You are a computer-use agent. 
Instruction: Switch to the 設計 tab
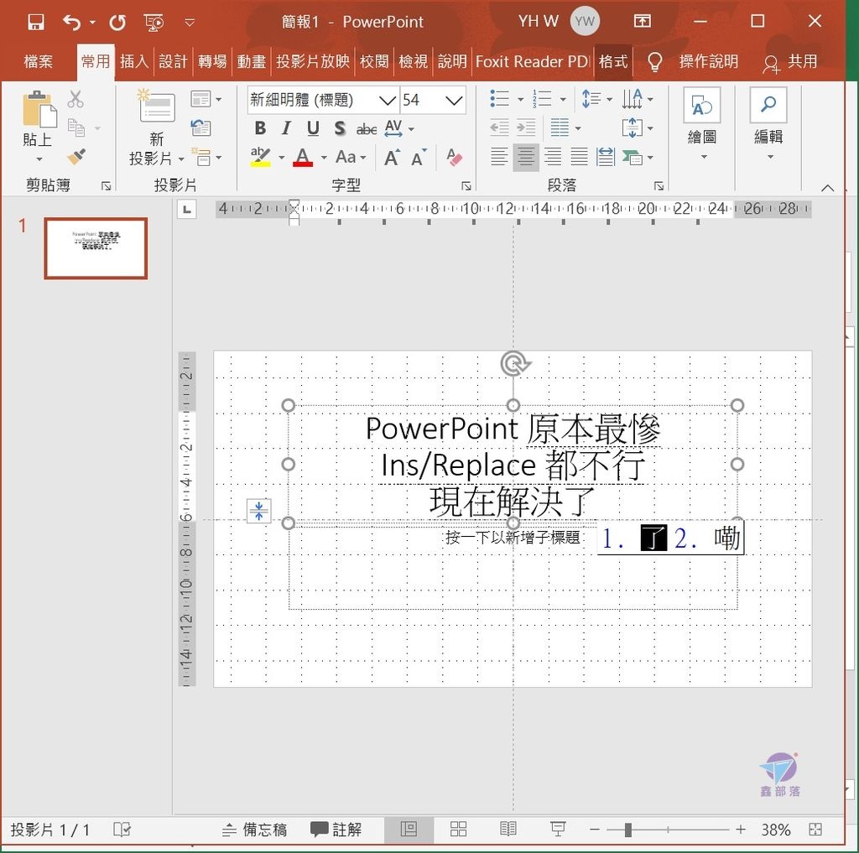click(x=173, y=61)
